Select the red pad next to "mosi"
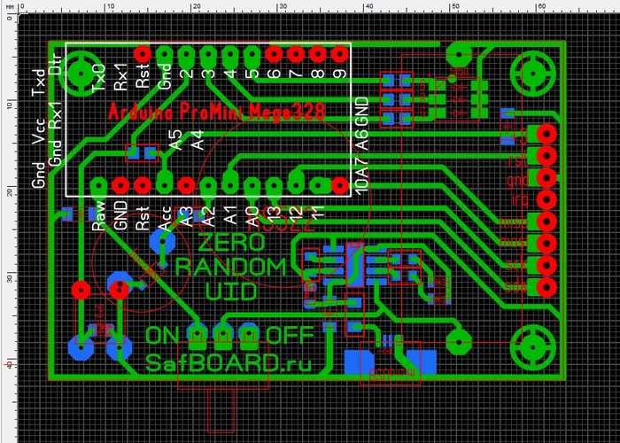This screenshot has height=443, width=620. (x=546, y=243)
